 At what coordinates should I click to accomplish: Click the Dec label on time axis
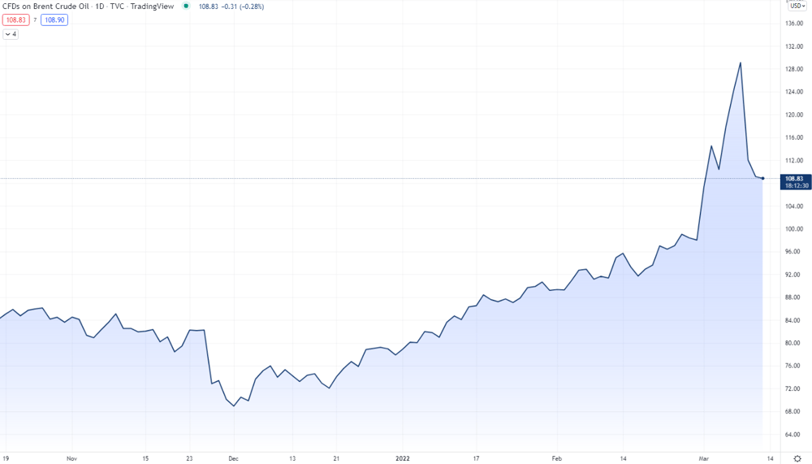pyautogui.click(x=234, y=458)
